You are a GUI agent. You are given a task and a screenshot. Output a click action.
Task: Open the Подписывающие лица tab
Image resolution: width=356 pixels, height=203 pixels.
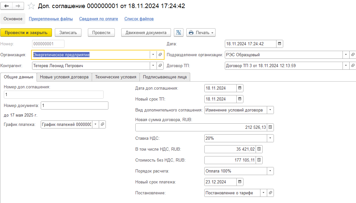(x=165, y=77)
